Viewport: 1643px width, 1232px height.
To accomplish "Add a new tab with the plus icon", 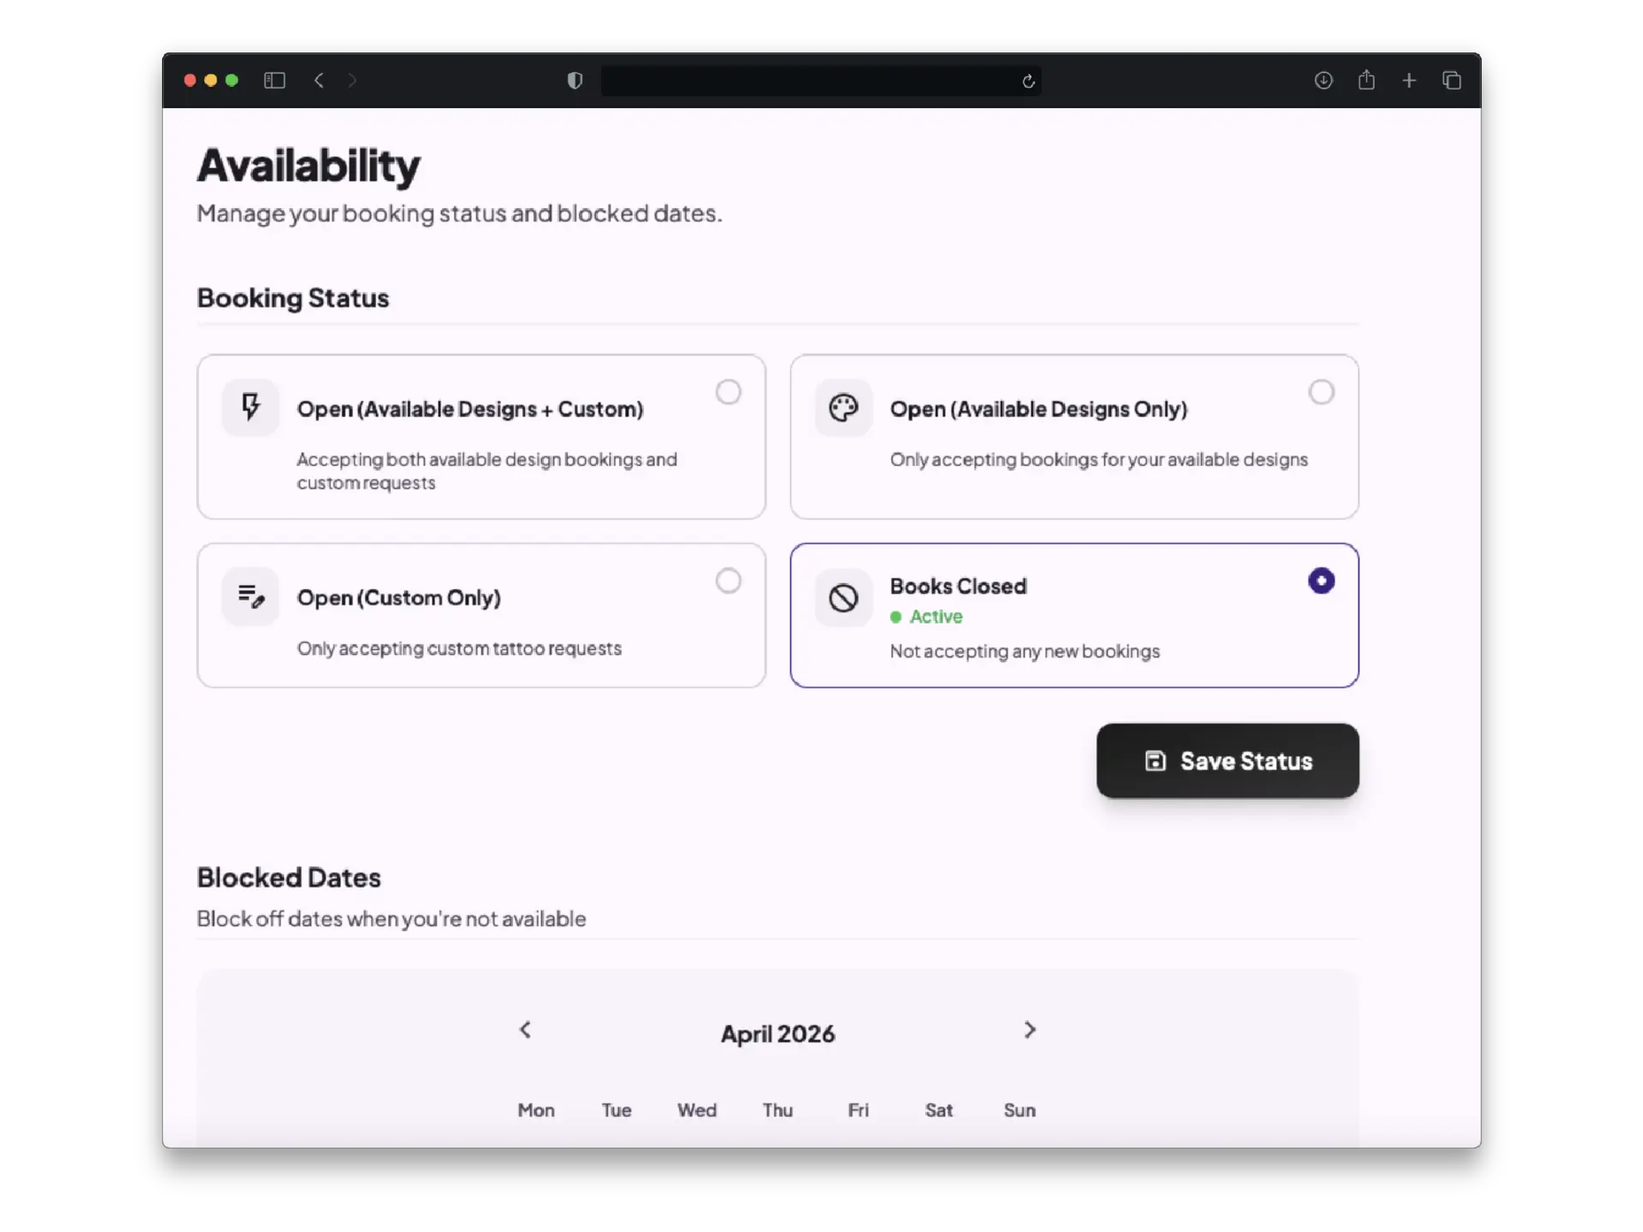I will [1408, 80].
